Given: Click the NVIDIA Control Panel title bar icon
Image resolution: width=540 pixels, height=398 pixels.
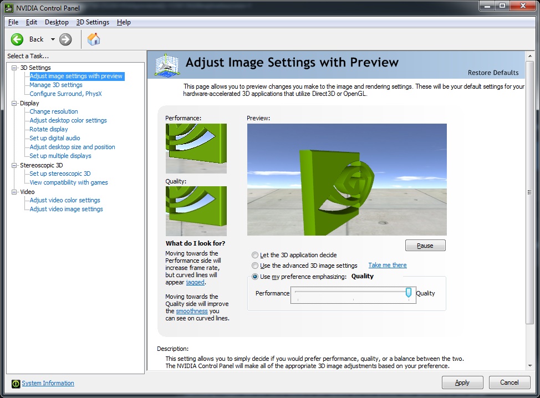Looking at the screenshot, I should (x=9, y=8).
